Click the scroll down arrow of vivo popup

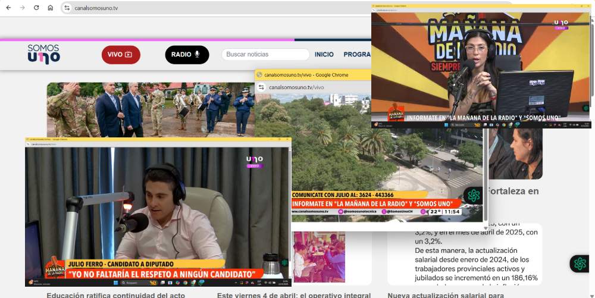tap(486, 228)
